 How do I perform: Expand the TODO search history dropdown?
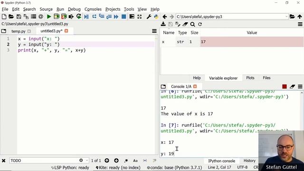coord(87,161)
